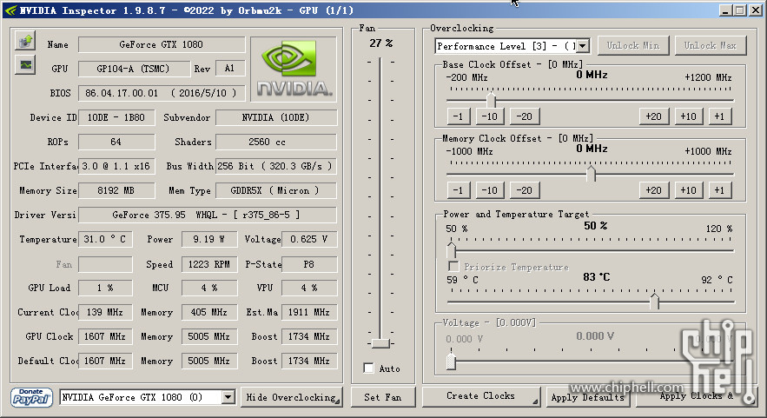Click the Unlock Max button
The height and width of the screenshot is (418, 767).
(x=711, y=45)
